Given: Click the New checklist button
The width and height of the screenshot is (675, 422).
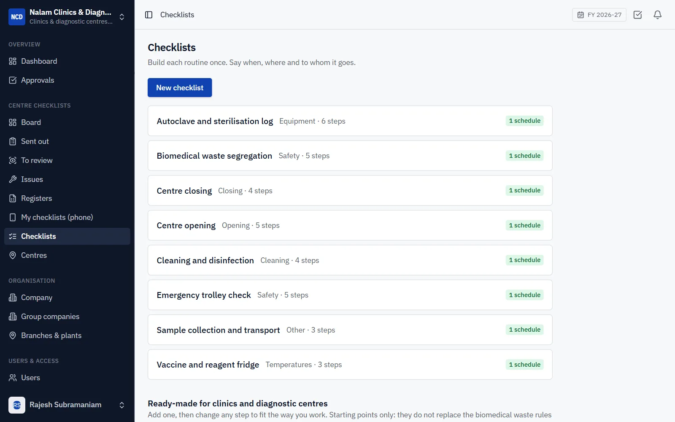Looking at the screenshot, I should tap(180, 87).
